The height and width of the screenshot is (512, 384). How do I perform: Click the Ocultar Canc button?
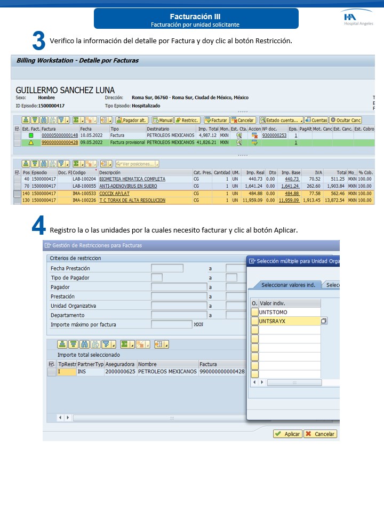pyautogui.click(x=346, y=121)
